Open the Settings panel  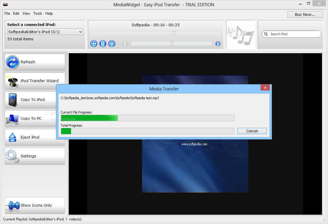point(35,156)
